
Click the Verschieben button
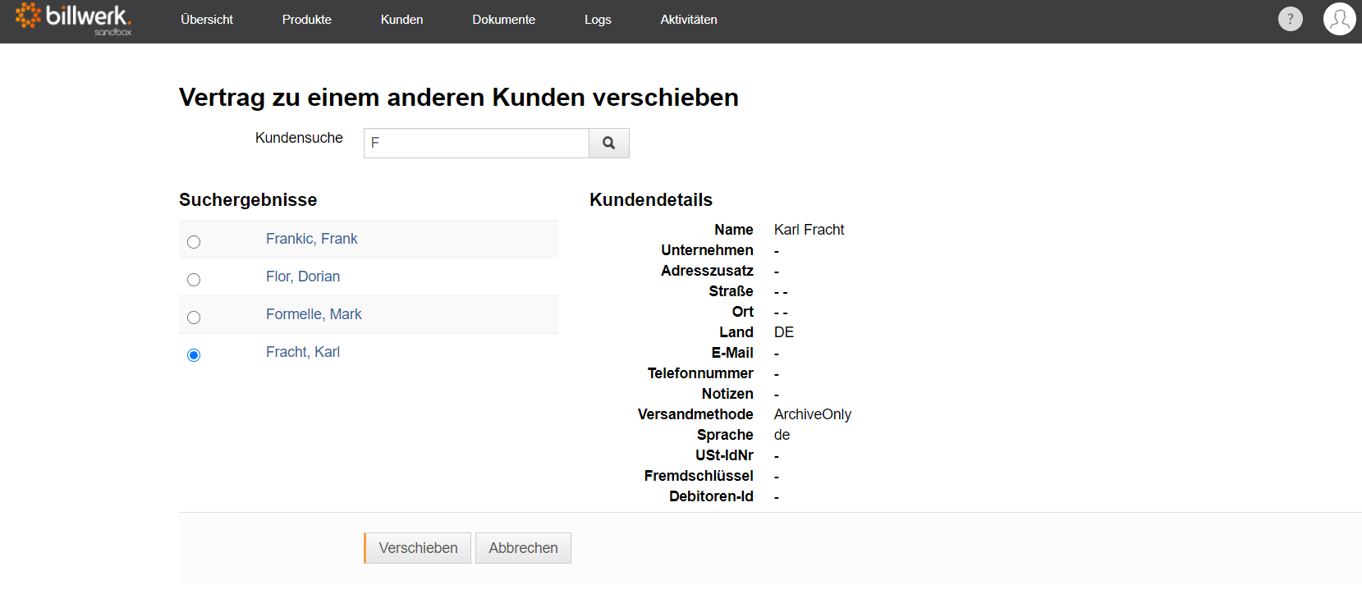417,548
